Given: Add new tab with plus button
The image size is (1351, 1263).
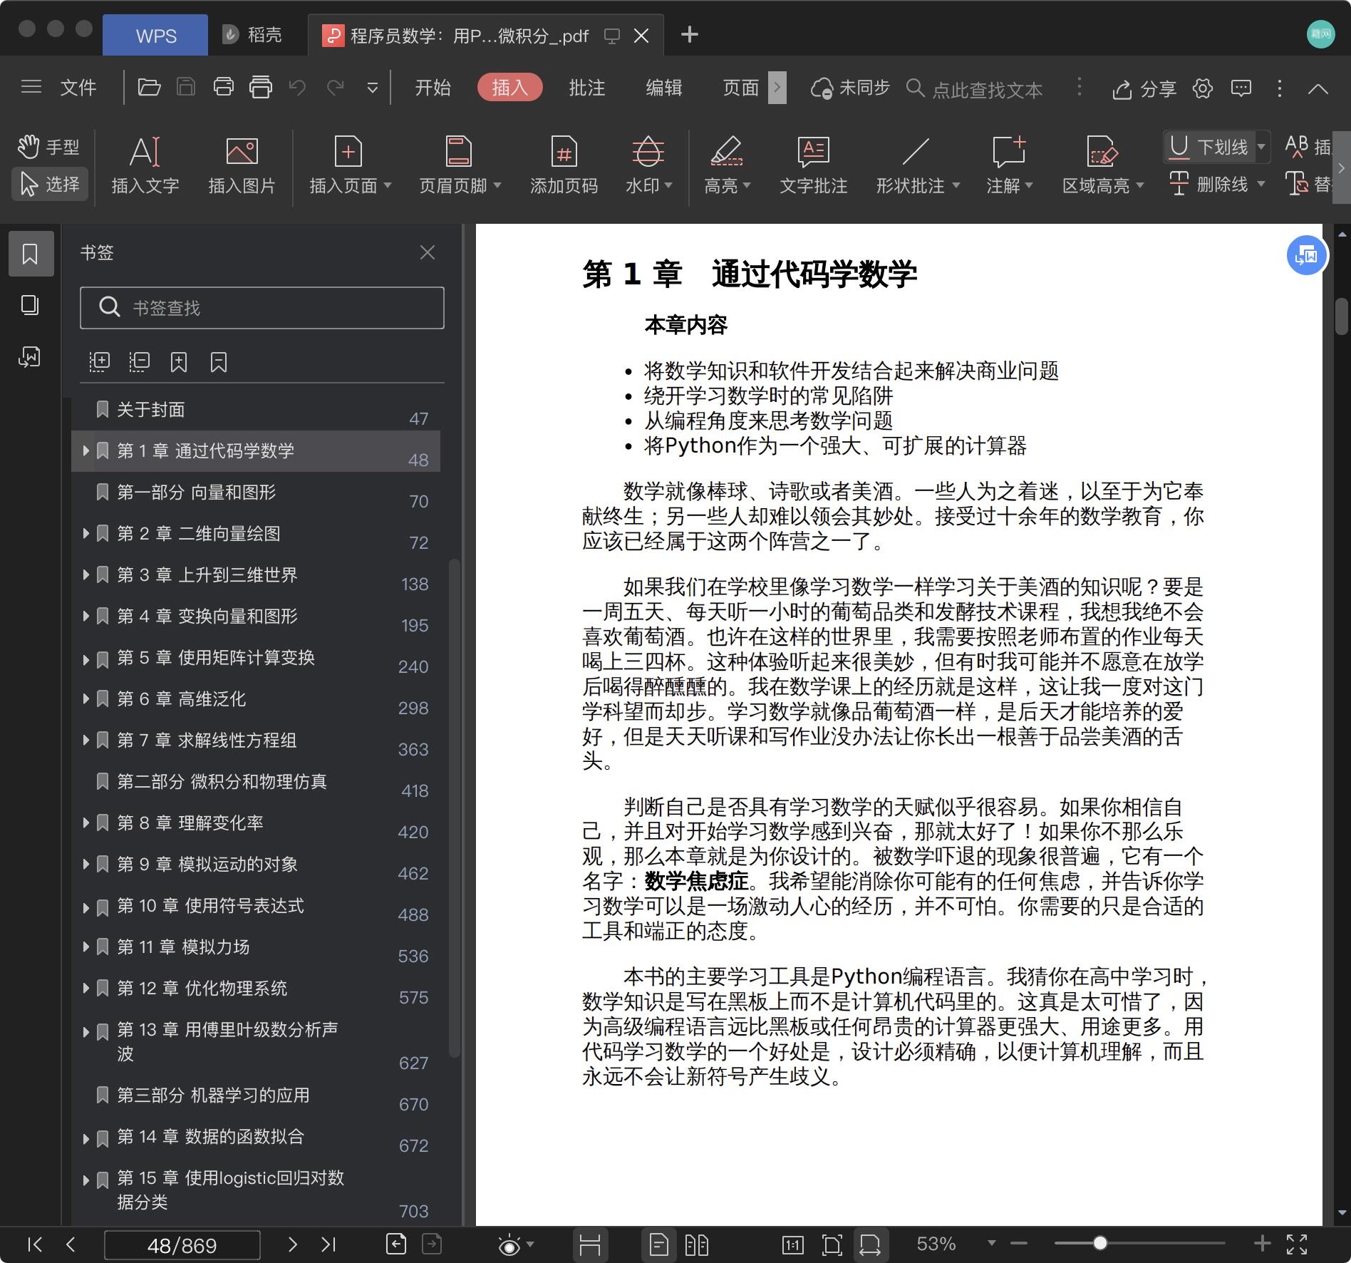Looking at the screenshot, I should pos(689,34).
